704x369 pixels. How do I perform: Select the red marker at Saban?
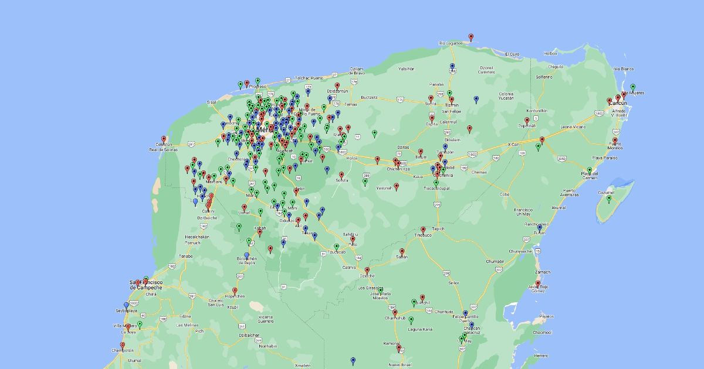click(402, 252)
